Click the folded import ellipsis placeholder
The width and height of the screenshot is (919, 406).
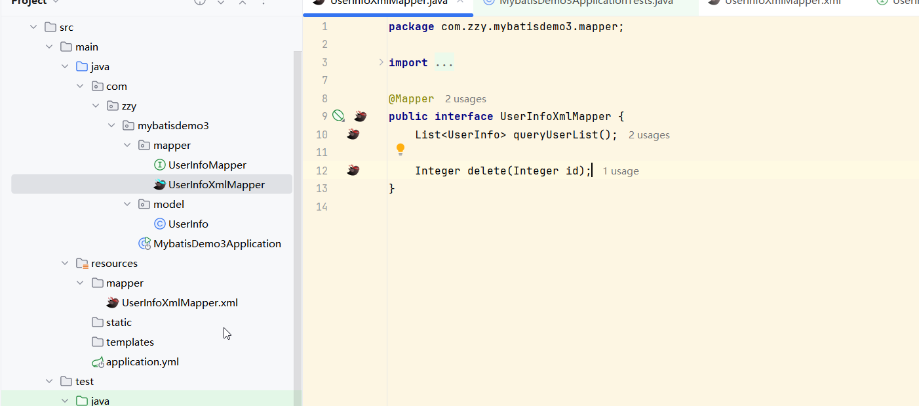444,62
